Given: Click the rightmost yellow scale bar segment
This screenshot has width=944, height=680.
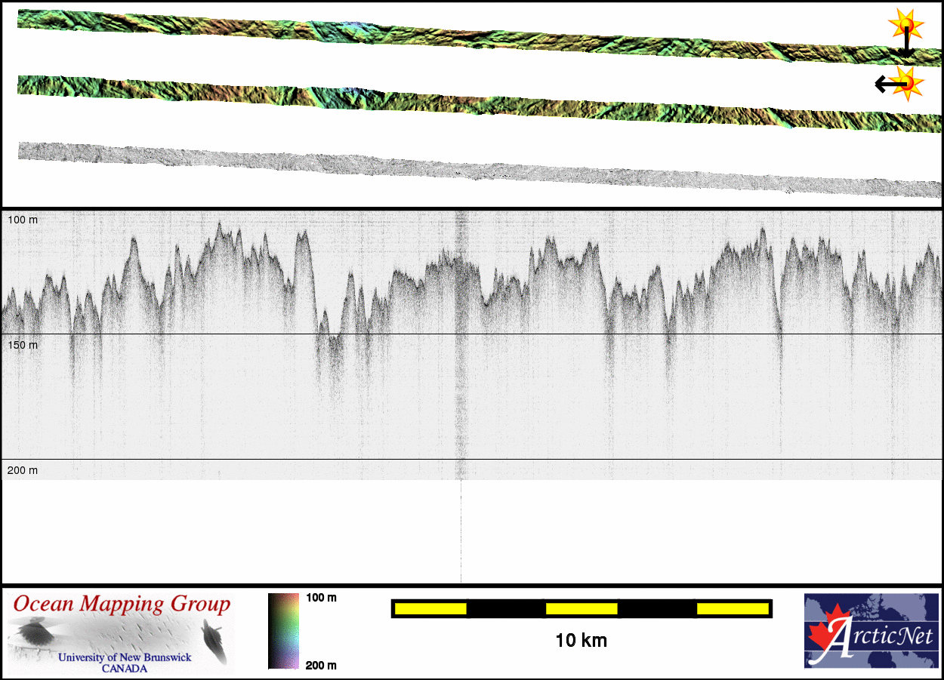Looking at the screenshot, I should [x=732, y=608].
